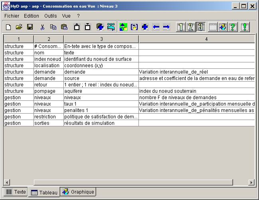Switch to level 1 view button

tap(181, 27)
